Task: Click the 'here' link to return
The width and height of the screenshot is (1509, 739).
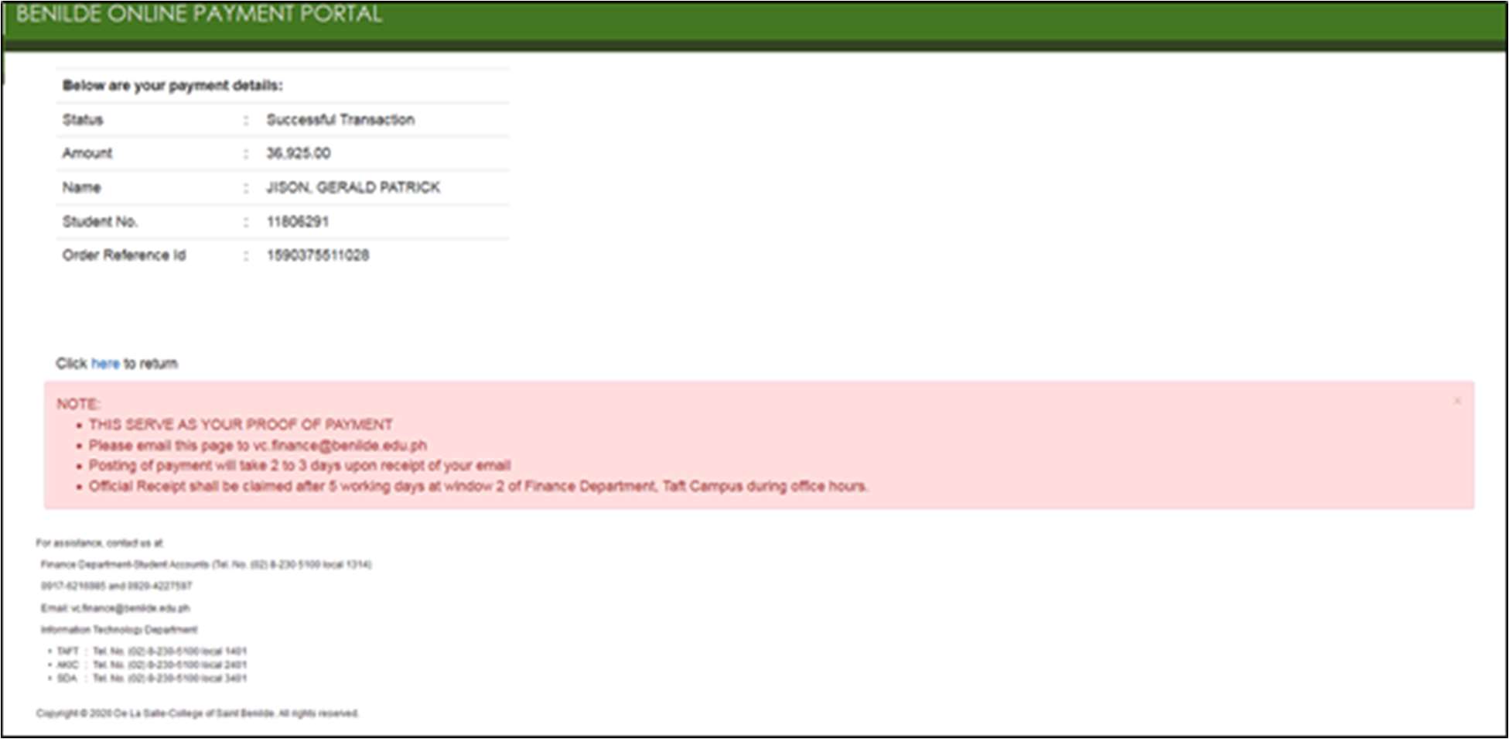Action: pos(104,363)
